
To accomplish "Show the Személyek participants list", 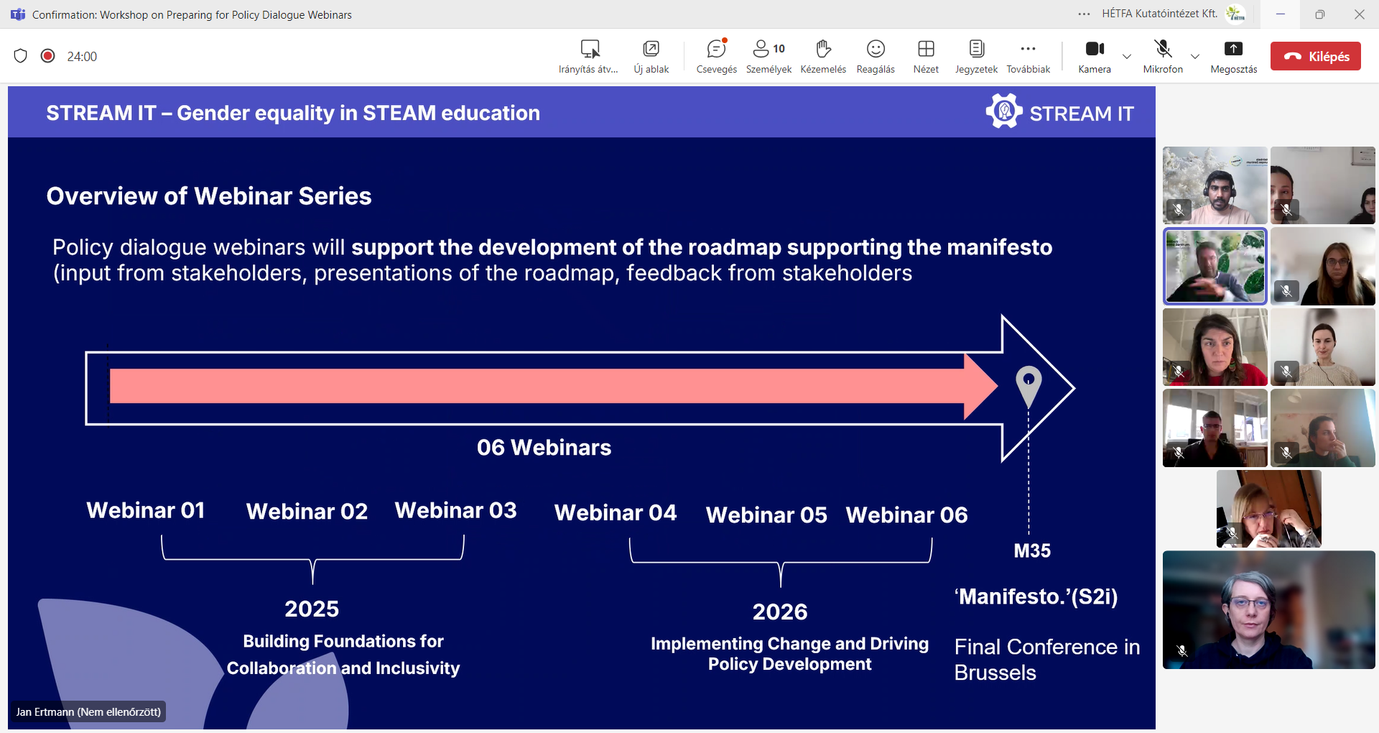I will tap(768, 56).
